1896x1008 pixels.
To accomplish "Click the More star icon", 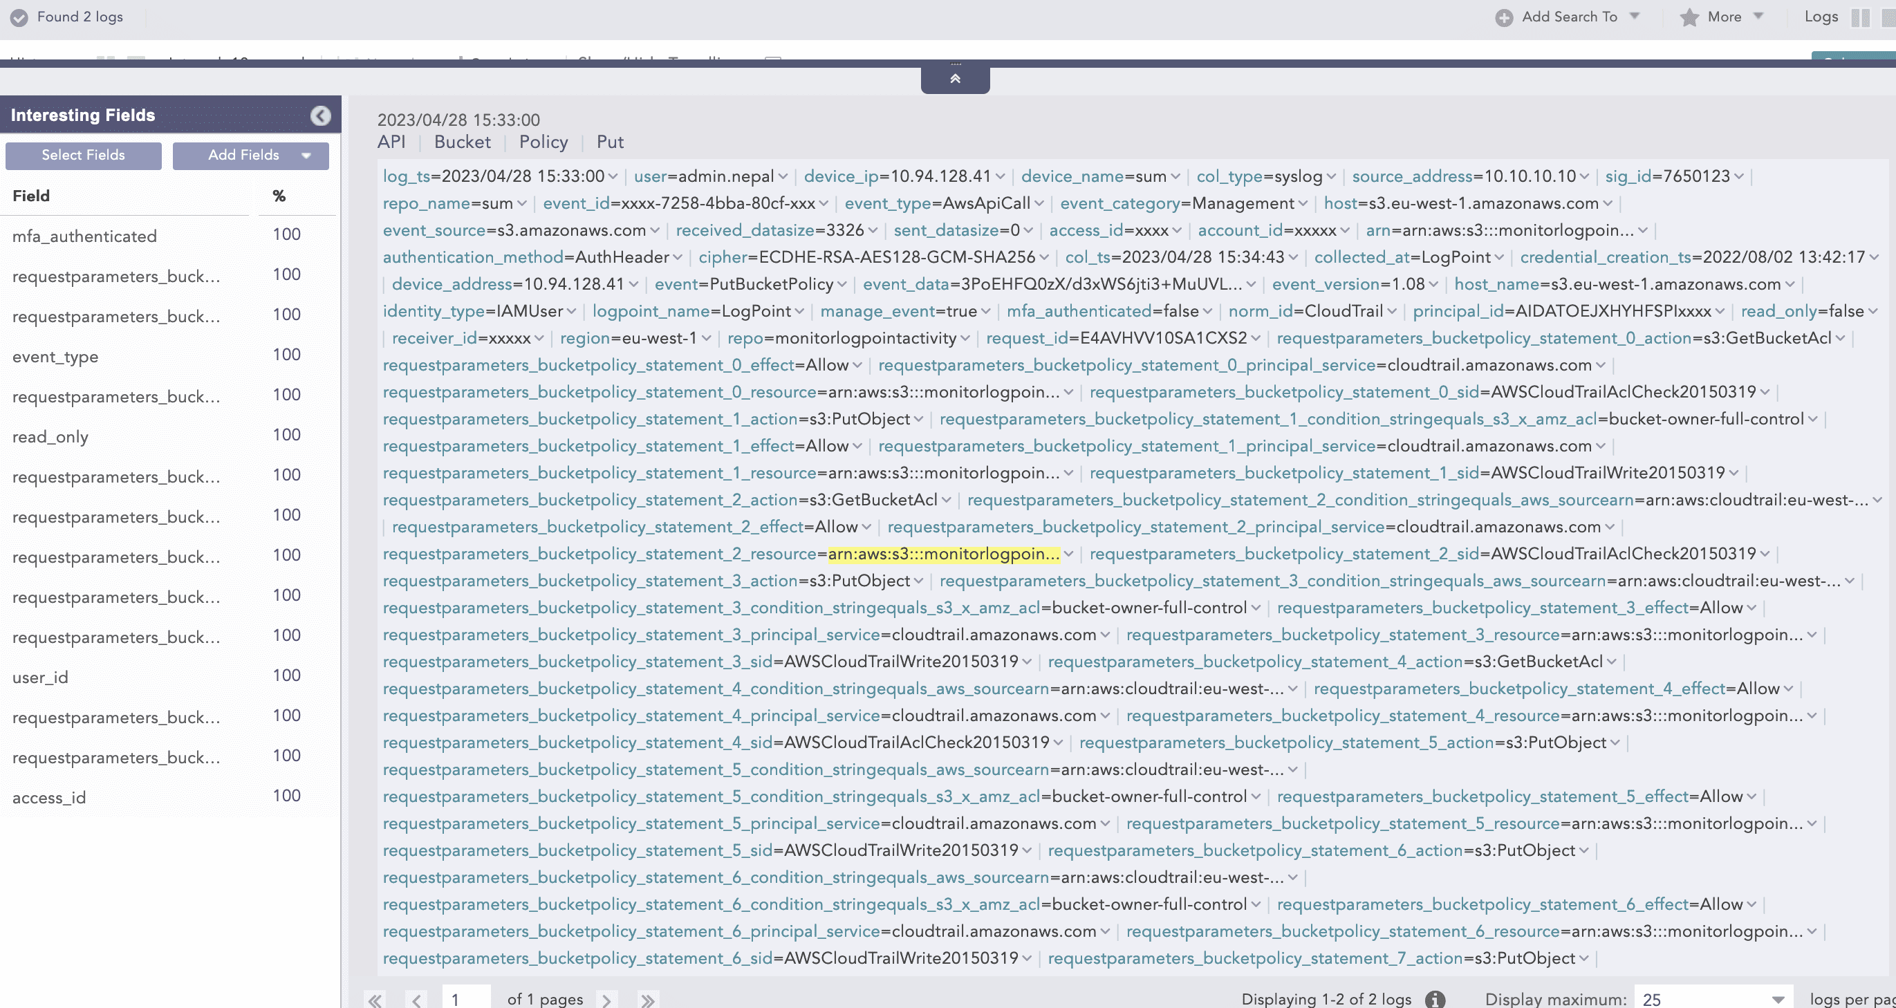I will click(x=1689, y=18).
